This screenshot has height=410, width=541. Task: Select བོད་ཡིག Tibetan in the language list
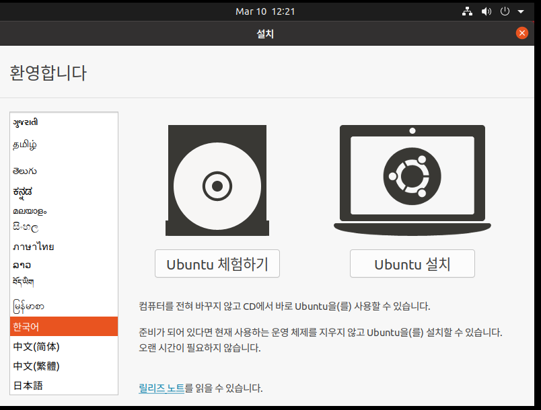tap(64, 282)
